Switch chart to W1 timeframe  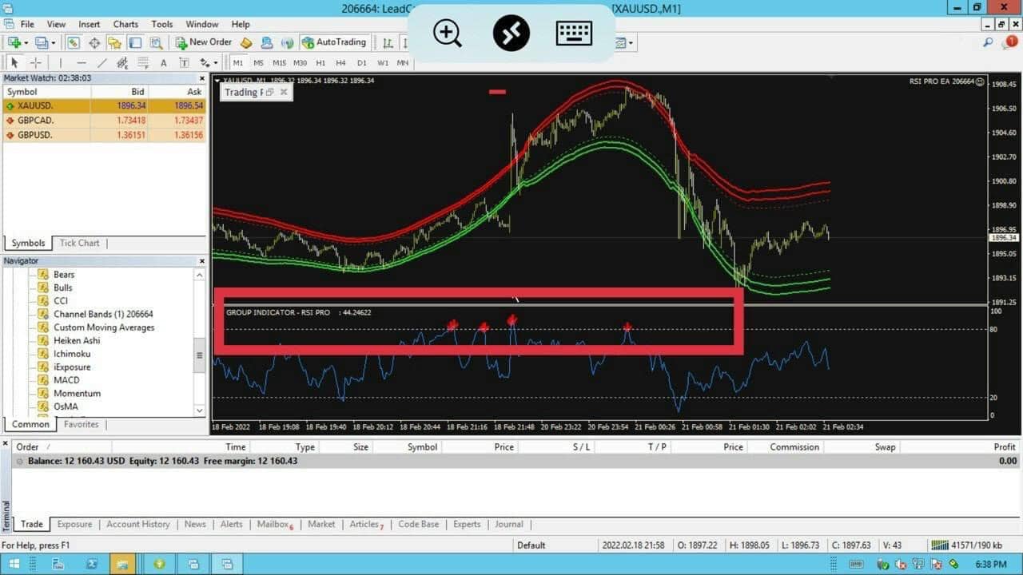[383, 62]
